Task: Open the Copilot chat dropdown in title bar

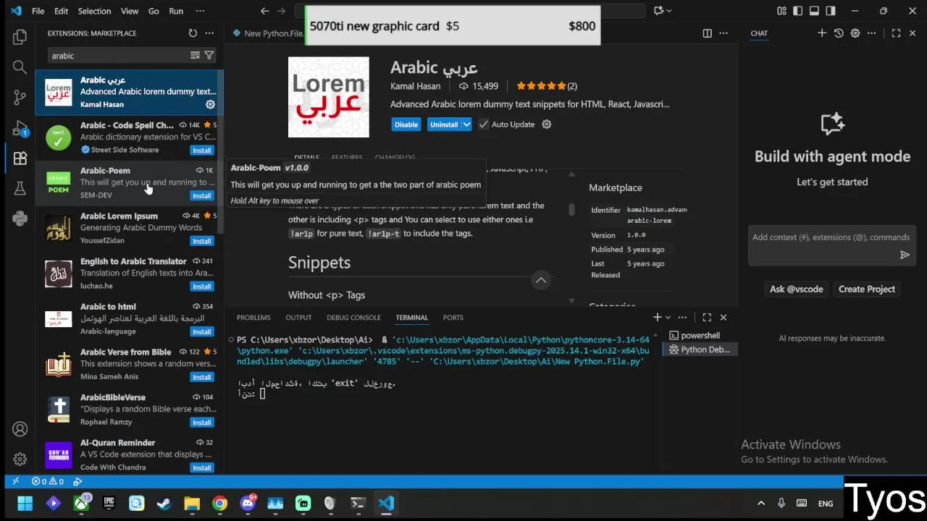Action: tap(668, 11)
